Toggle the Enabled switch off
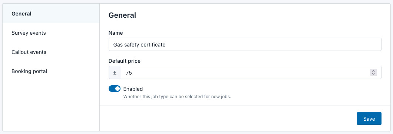 115,89
